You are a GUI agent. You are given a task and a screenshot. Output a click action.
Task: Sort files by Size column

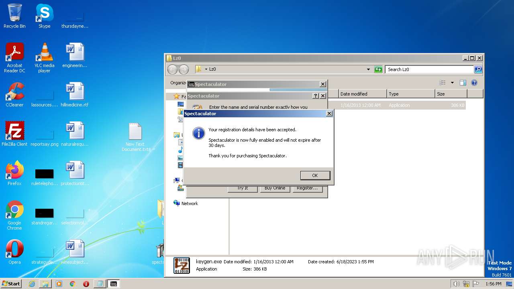pos(451,94)
